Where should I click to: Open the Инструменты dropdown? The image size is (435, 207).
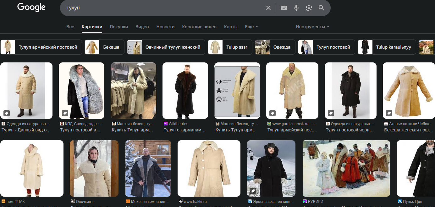312,27
